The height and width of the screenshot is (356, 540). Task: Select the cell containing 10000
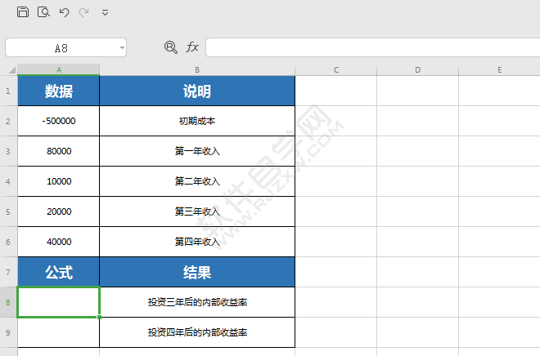tap(59, 181)
